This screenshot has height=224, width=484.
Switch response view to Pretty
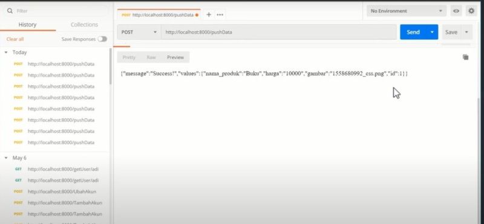[129, 57]
